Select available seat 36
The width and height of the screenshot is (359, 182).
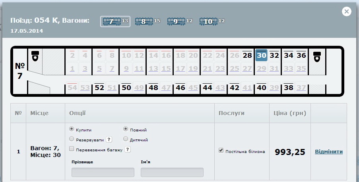(x=301, y=55)
